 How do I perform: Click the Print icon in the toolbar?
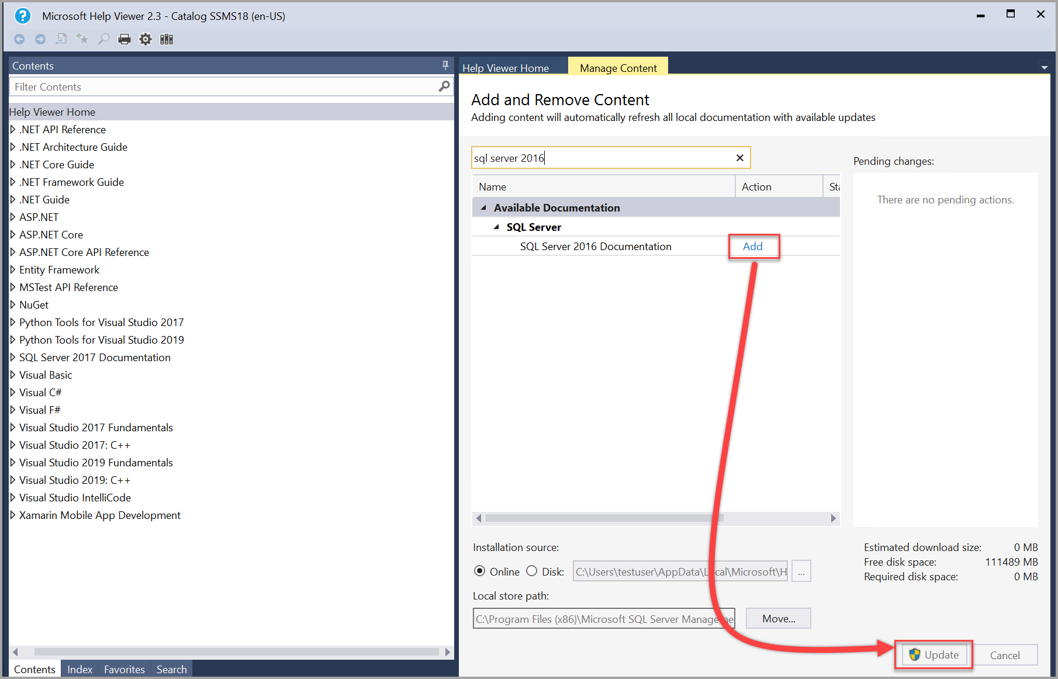[x=124, y=39]
